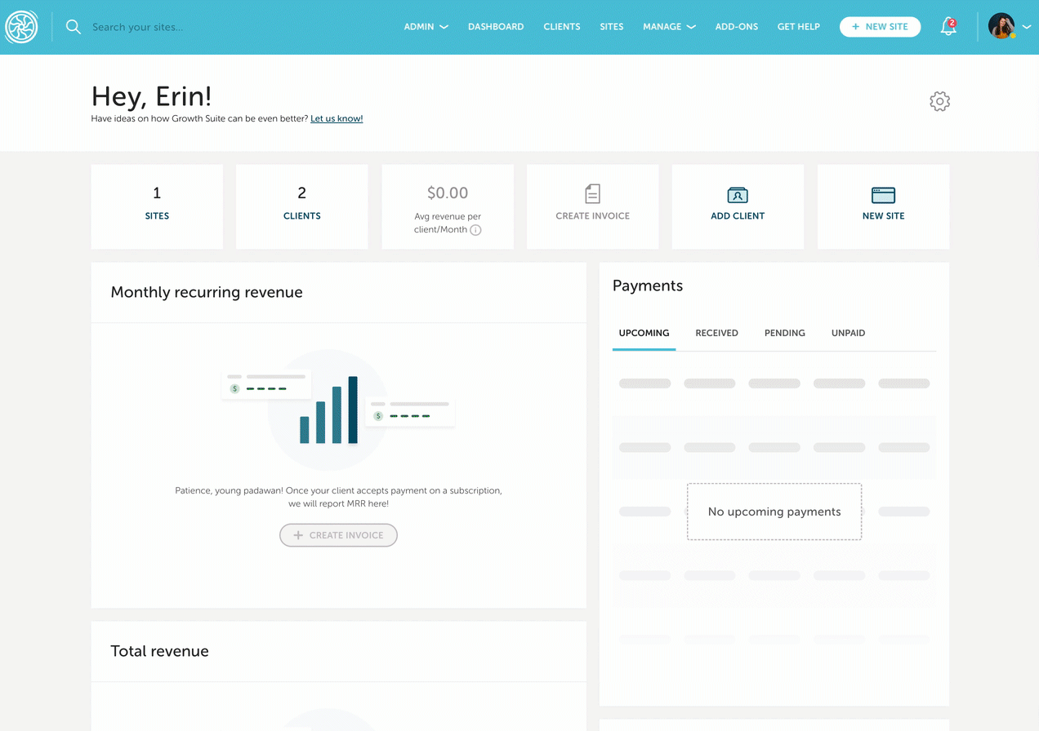Click the search magnifier icon
Screen dimensions: 1039x731
point(74,27)
